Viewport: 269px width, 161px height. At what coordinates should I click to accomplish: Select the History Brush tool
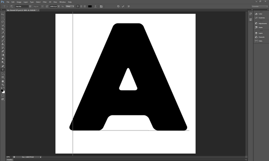(x=3, y=48)
